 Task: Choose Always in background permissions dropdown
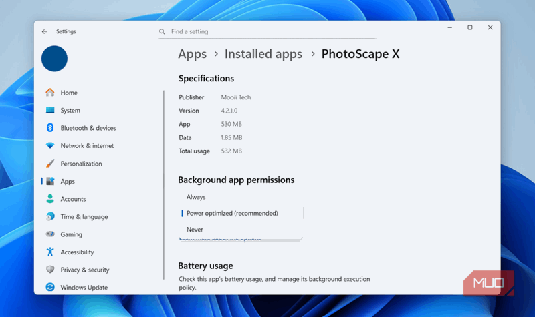point(196,197)
